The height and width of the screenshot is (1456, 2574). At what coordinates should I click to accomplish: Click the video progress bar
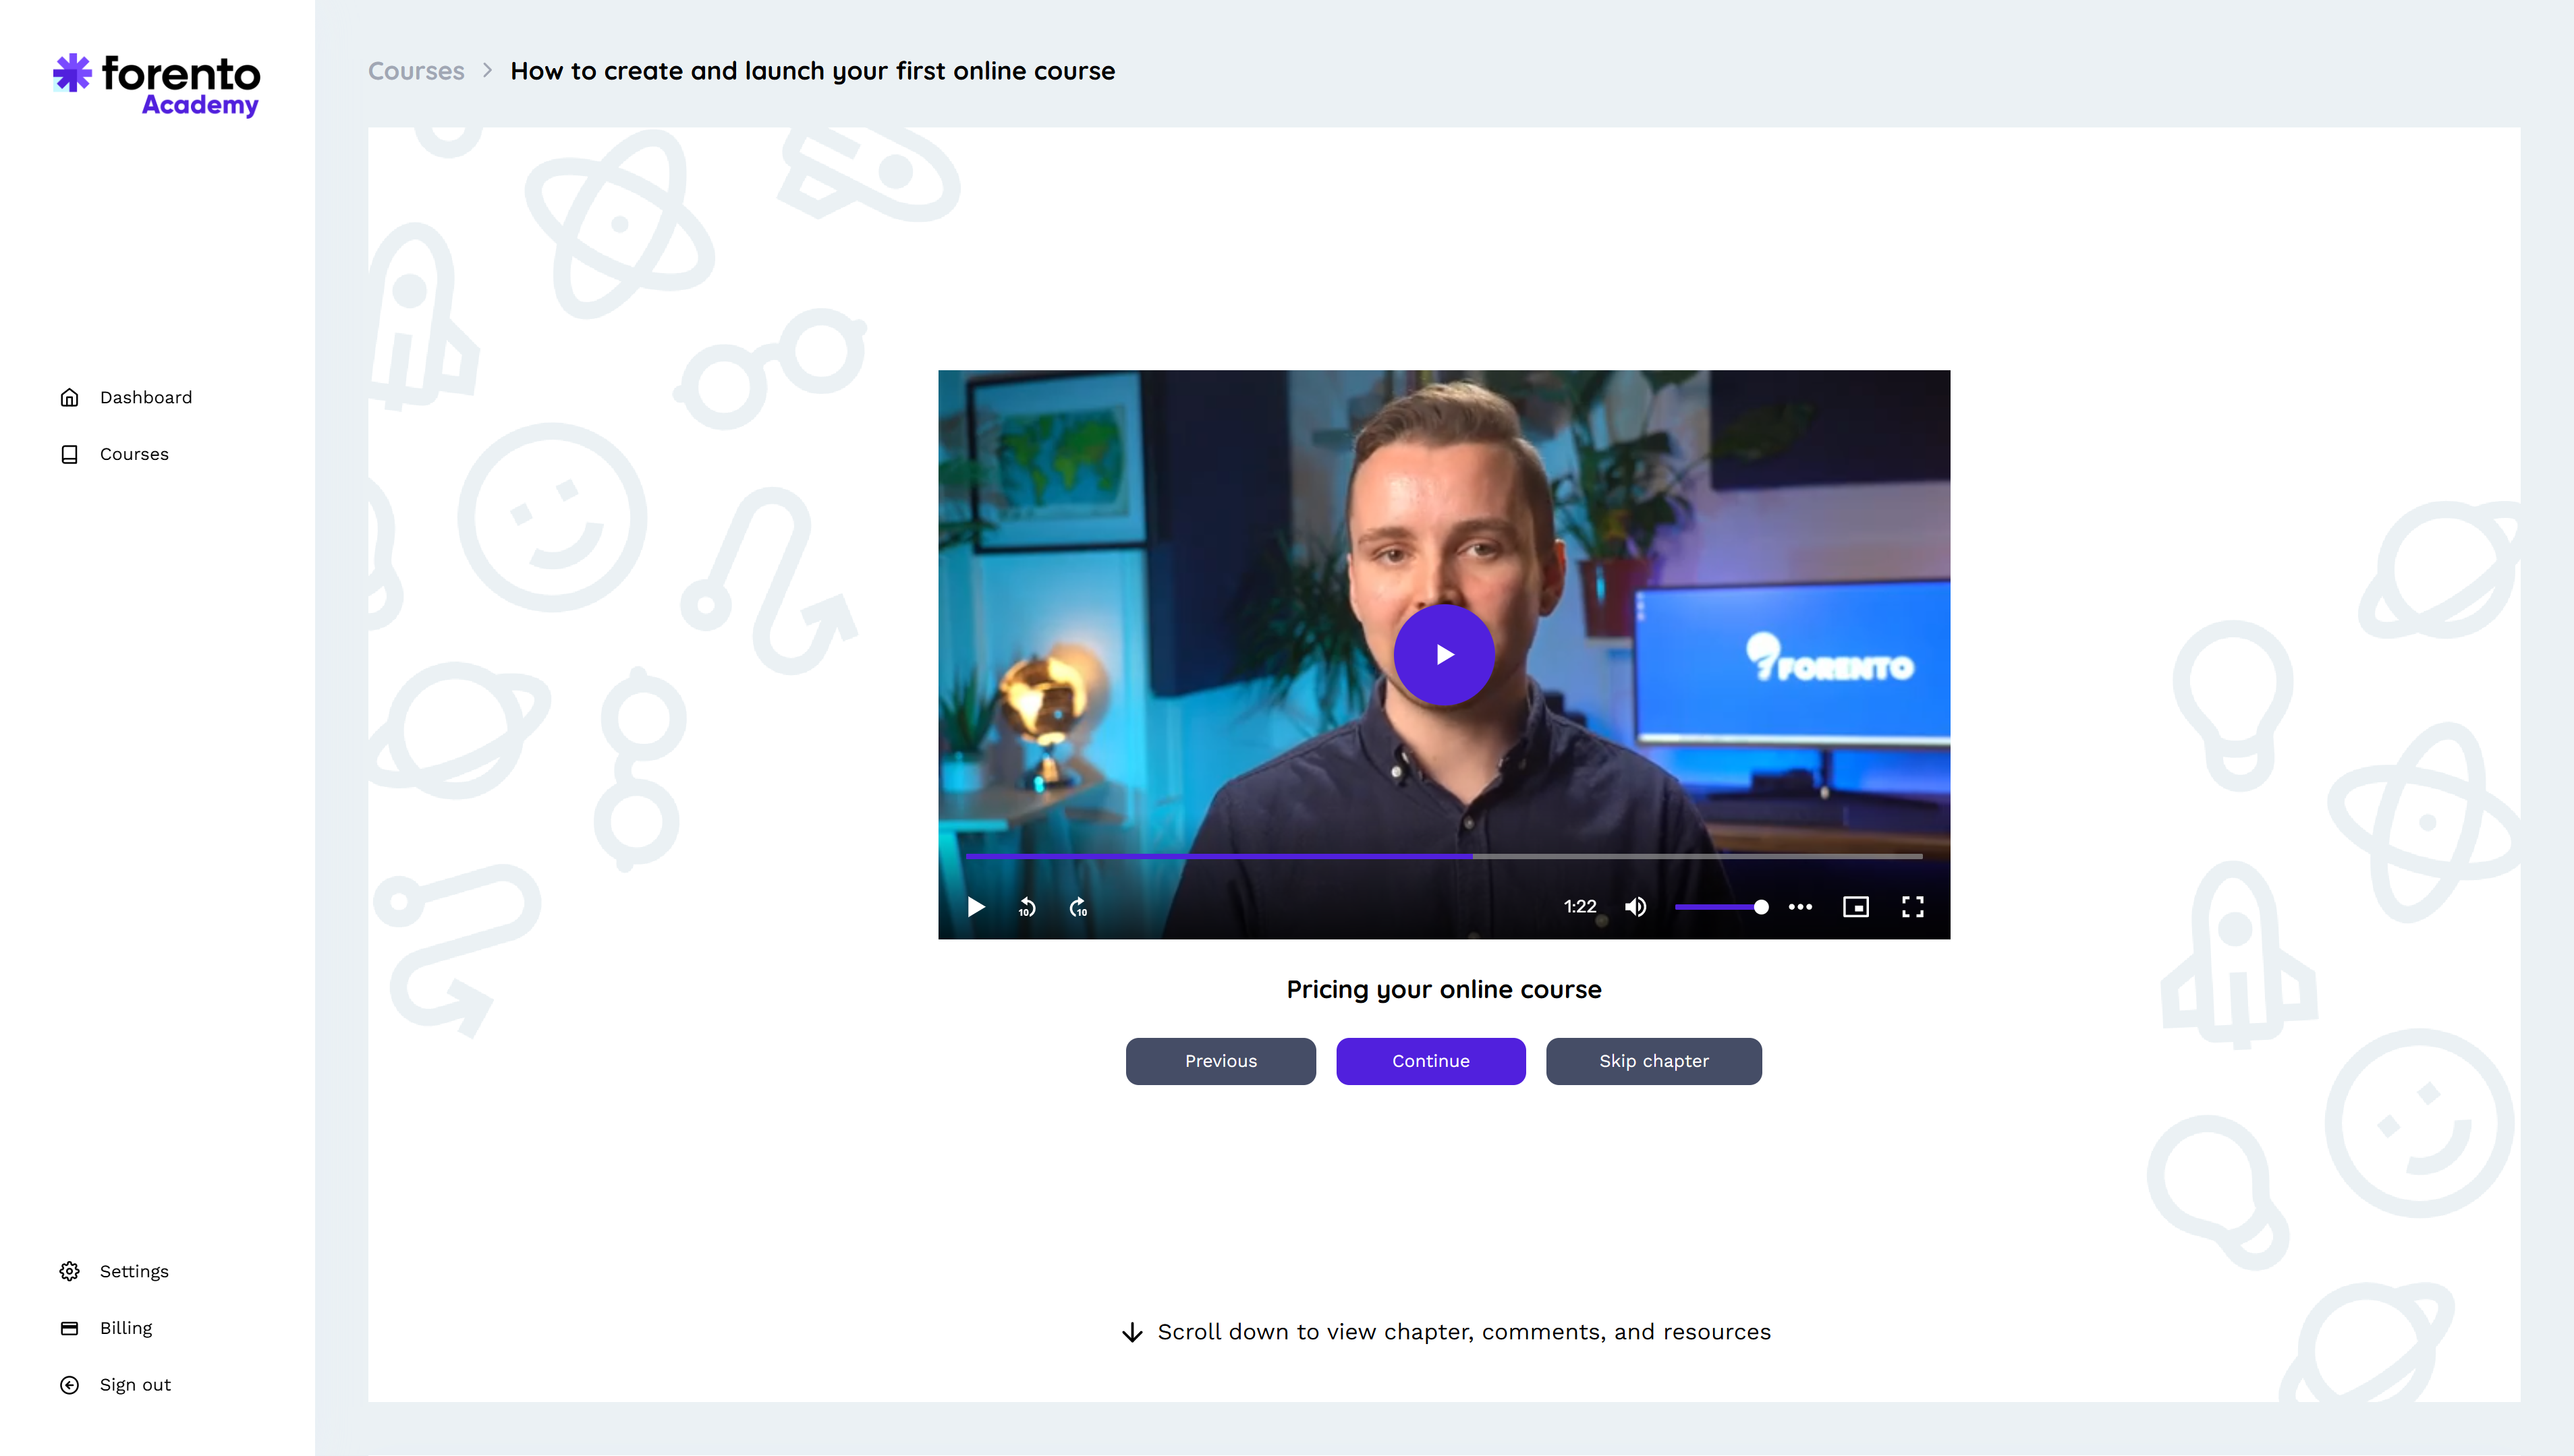pyautogui.click(x=1443, y=856)
